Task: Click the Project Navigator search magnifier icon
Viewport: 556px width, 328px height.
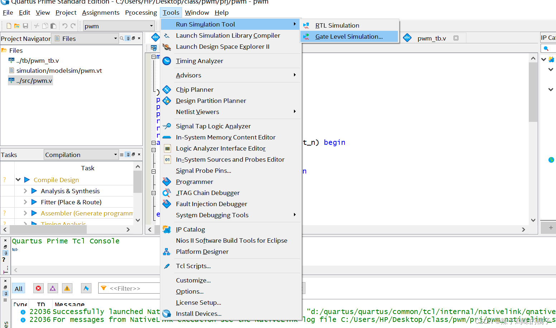Action: [x=122, y=38]
